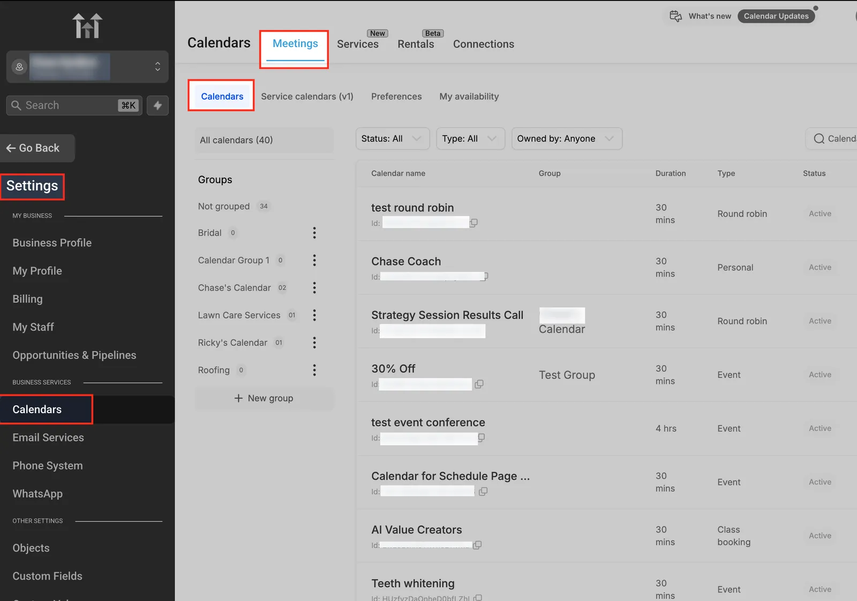Copy the ID of Teeth whitening calendar
This screenshot has width=857, height=601.
tap(478, 597)
